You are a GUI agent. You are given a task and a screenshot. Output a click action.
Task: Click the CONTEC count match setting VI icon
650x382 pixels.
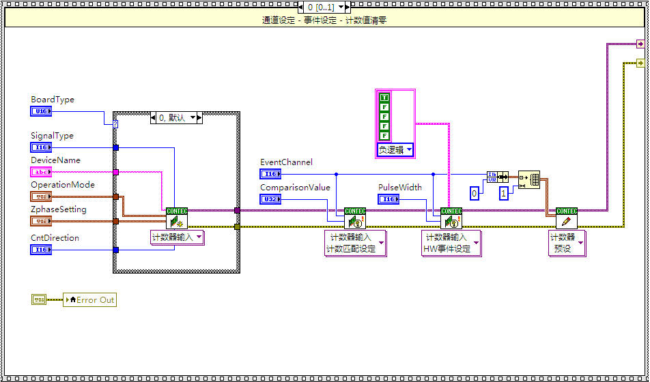[x=354, y=218]
